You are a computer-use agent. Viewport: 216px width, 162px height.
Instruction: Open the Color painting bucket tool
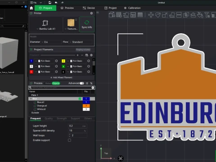click(200, 15)
